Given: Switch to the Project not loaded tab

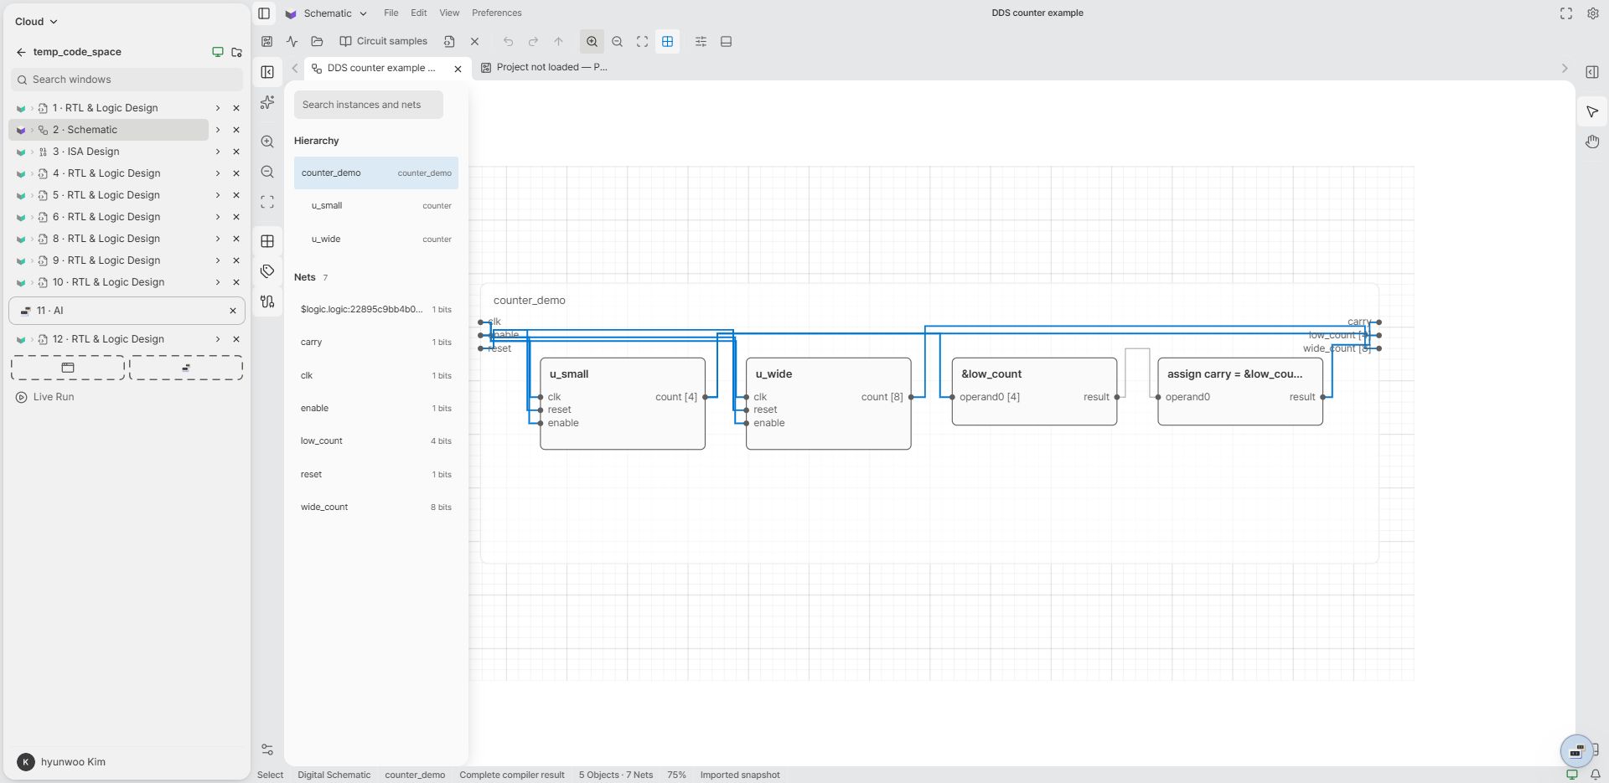Looking at the screenshot, I should 545,68.
